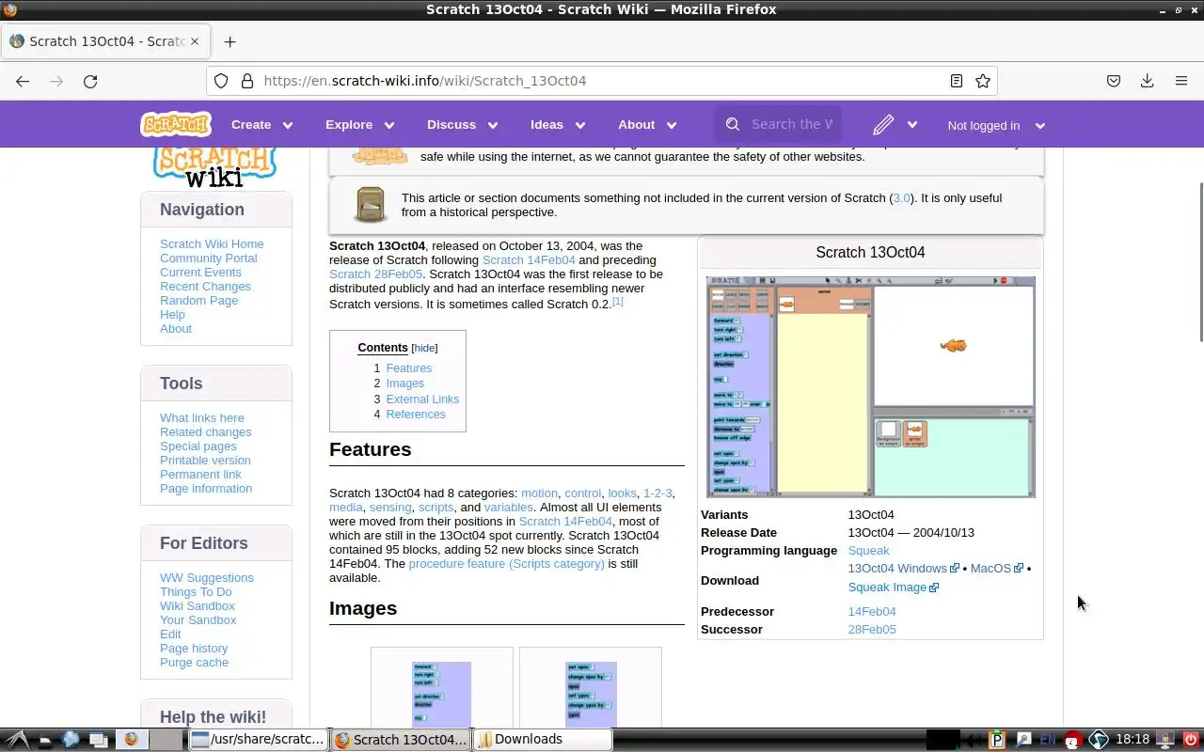Viewport: 1204px width, 752px height.
Task: Click the Scratch logo in purple header
Action: 176,124
